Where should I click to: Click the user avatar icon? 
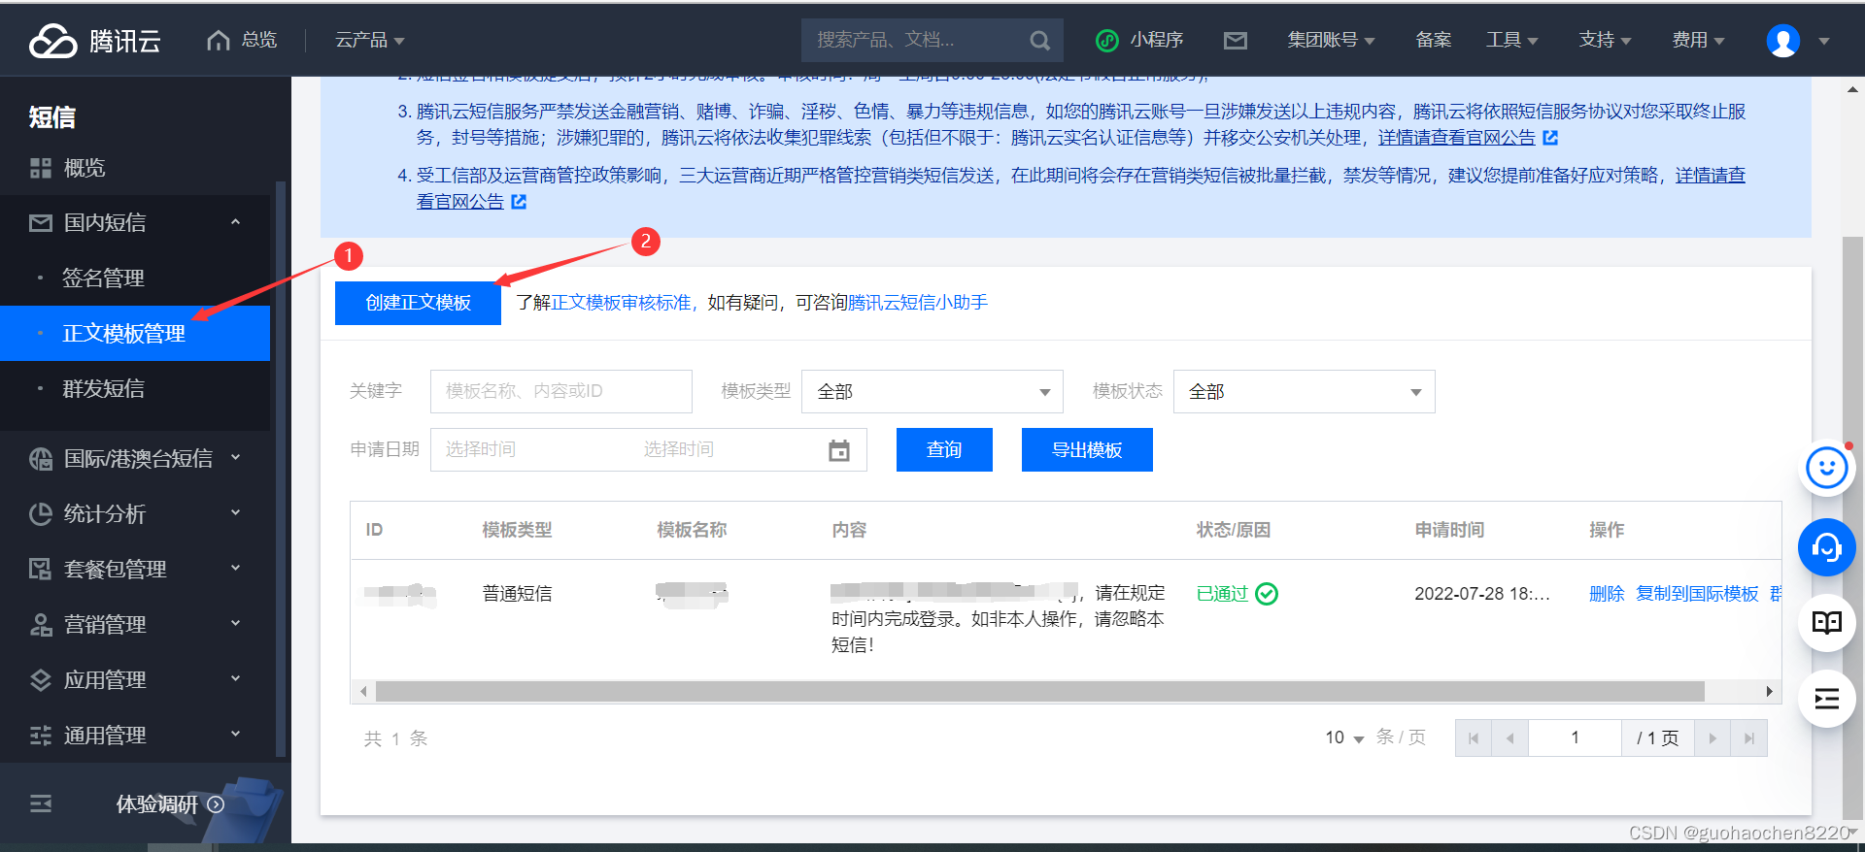click(x=1782, y=41)
